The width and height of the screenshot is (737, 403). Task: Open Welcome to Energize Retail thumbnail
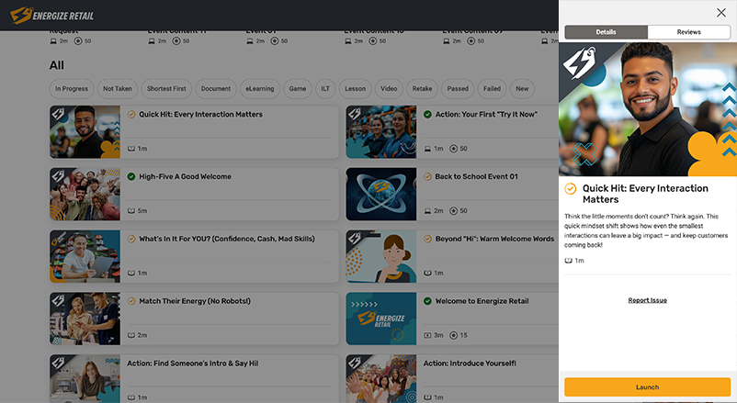pyautogui.click(x=381, y=319)
